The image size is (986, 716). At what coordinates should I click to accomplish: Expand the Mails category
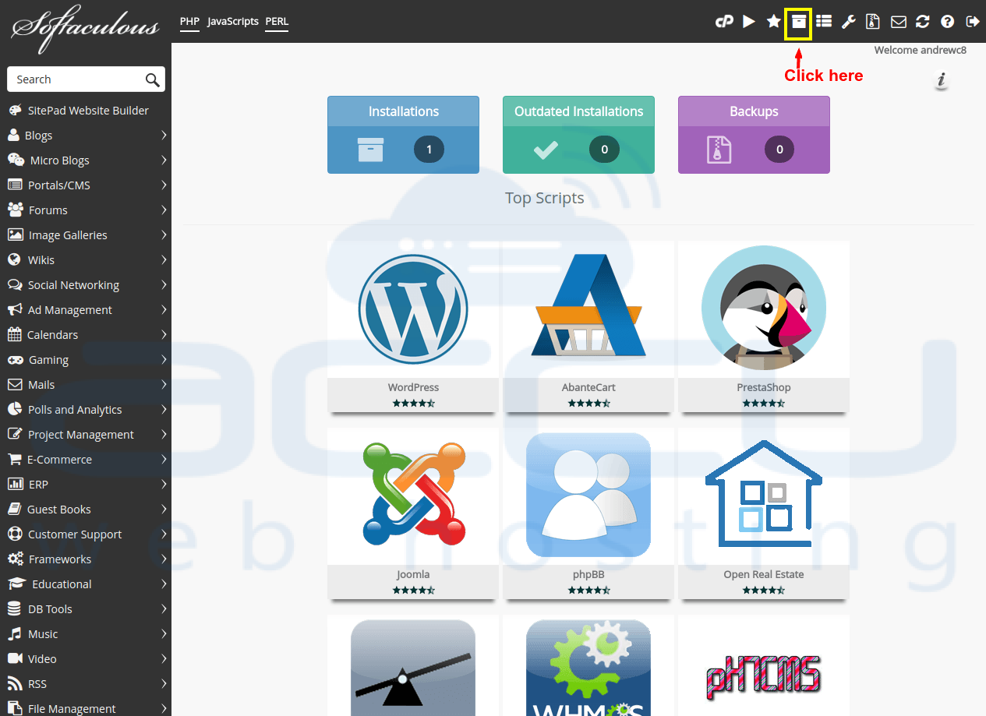[86, 385]
